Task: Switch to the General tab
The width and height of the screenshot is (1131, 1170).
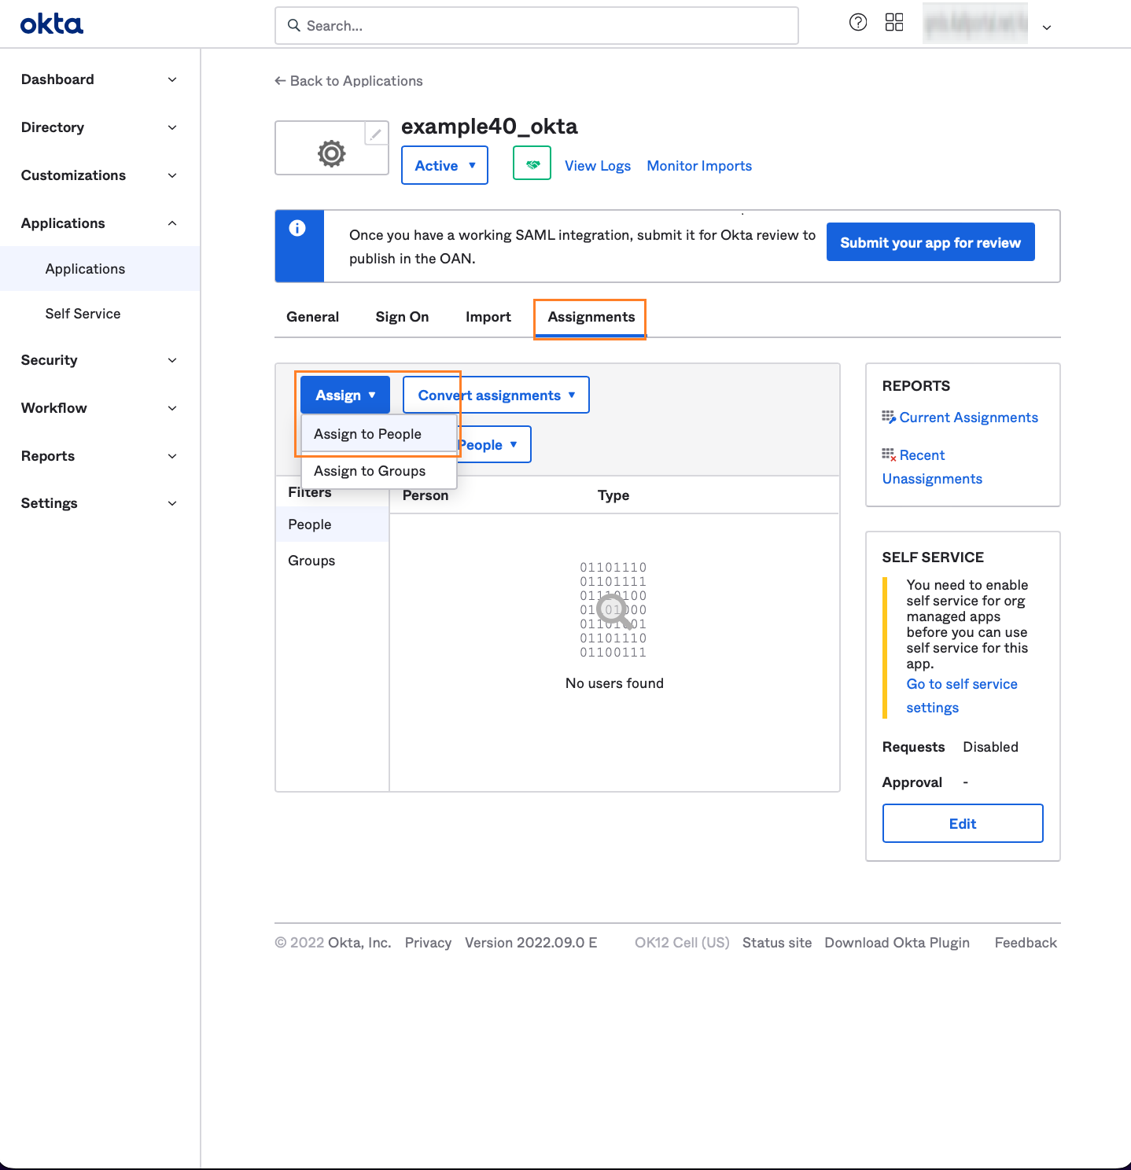Action: pos(312,317)
